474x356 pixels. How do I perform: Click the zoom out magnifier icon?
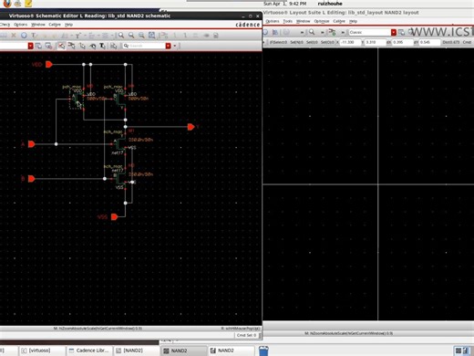click(131, 36)
